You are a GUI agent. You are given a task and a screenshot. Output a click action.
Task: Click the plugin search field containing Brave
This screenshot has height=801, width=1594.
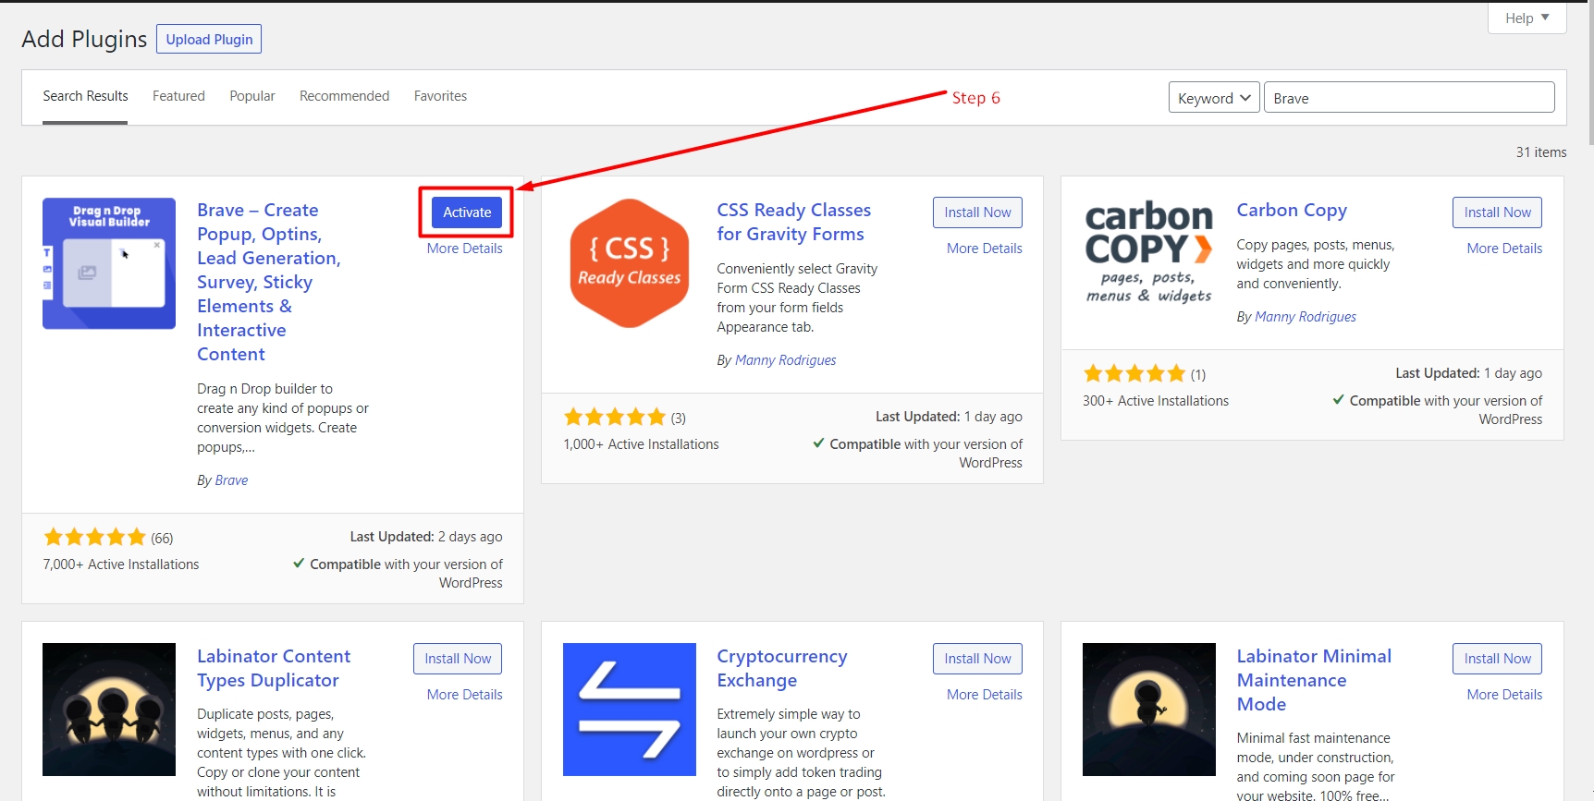point(1409,98)
